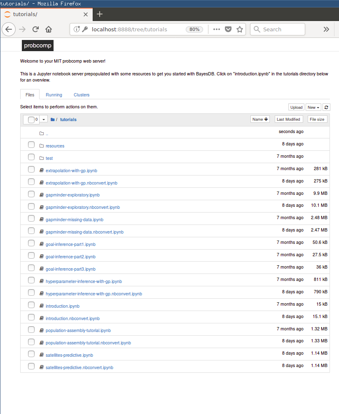Click the blue root folder icon in breadcrumb
Screen dimensions: 339x414
coord(53,119)
